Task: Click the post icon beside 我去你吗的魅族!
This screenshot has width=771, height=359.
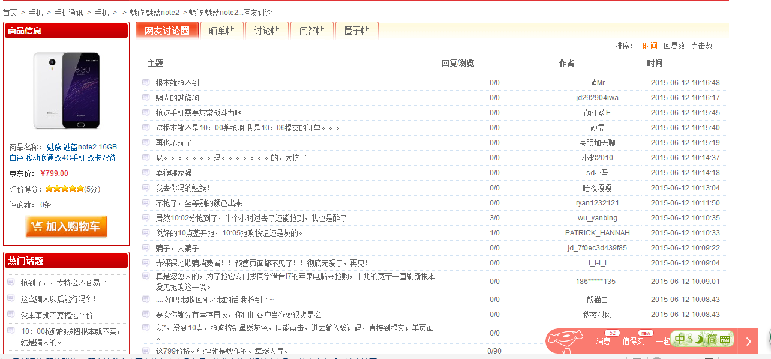Action: pyautogui.click(x=146, y=188)
